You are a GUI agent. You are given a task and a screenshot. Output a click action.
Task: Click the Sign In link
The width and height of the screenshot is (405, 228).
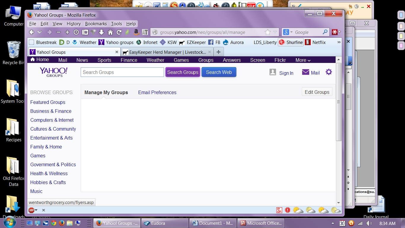[286, 73]
